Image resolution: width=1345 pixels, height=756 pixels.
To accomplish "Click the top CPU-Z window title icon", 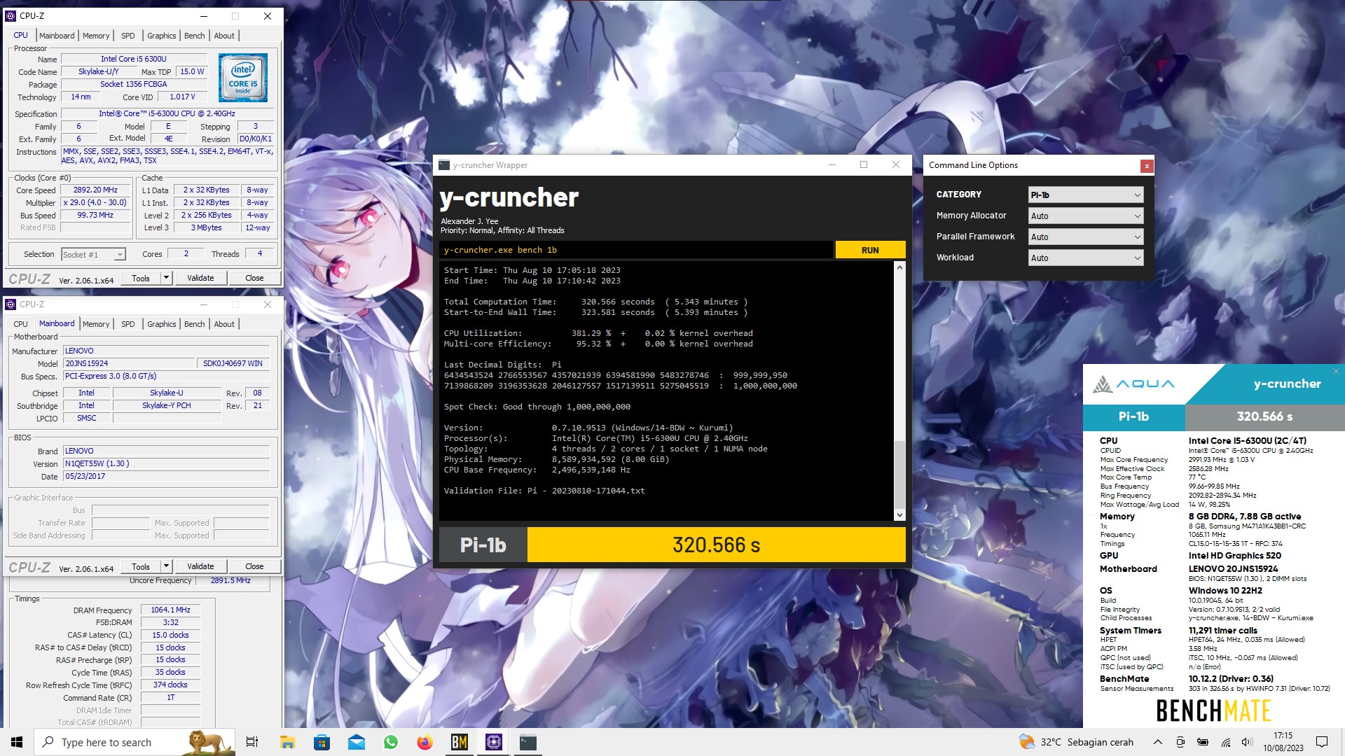I will 11,15.
